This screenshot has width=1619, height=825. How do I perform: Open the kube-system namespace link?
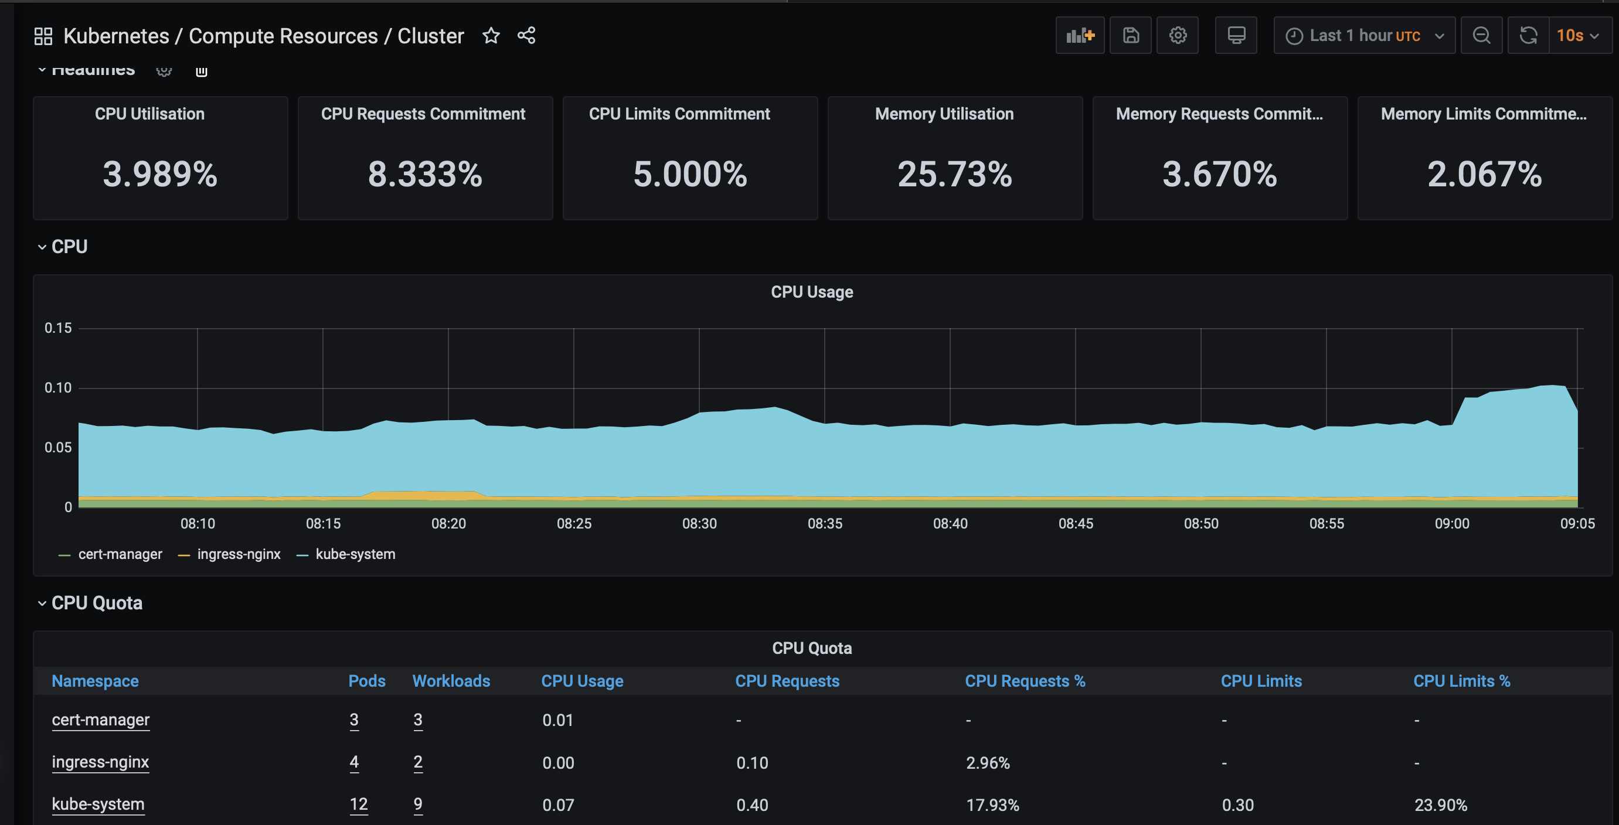(x=98, y=804)
